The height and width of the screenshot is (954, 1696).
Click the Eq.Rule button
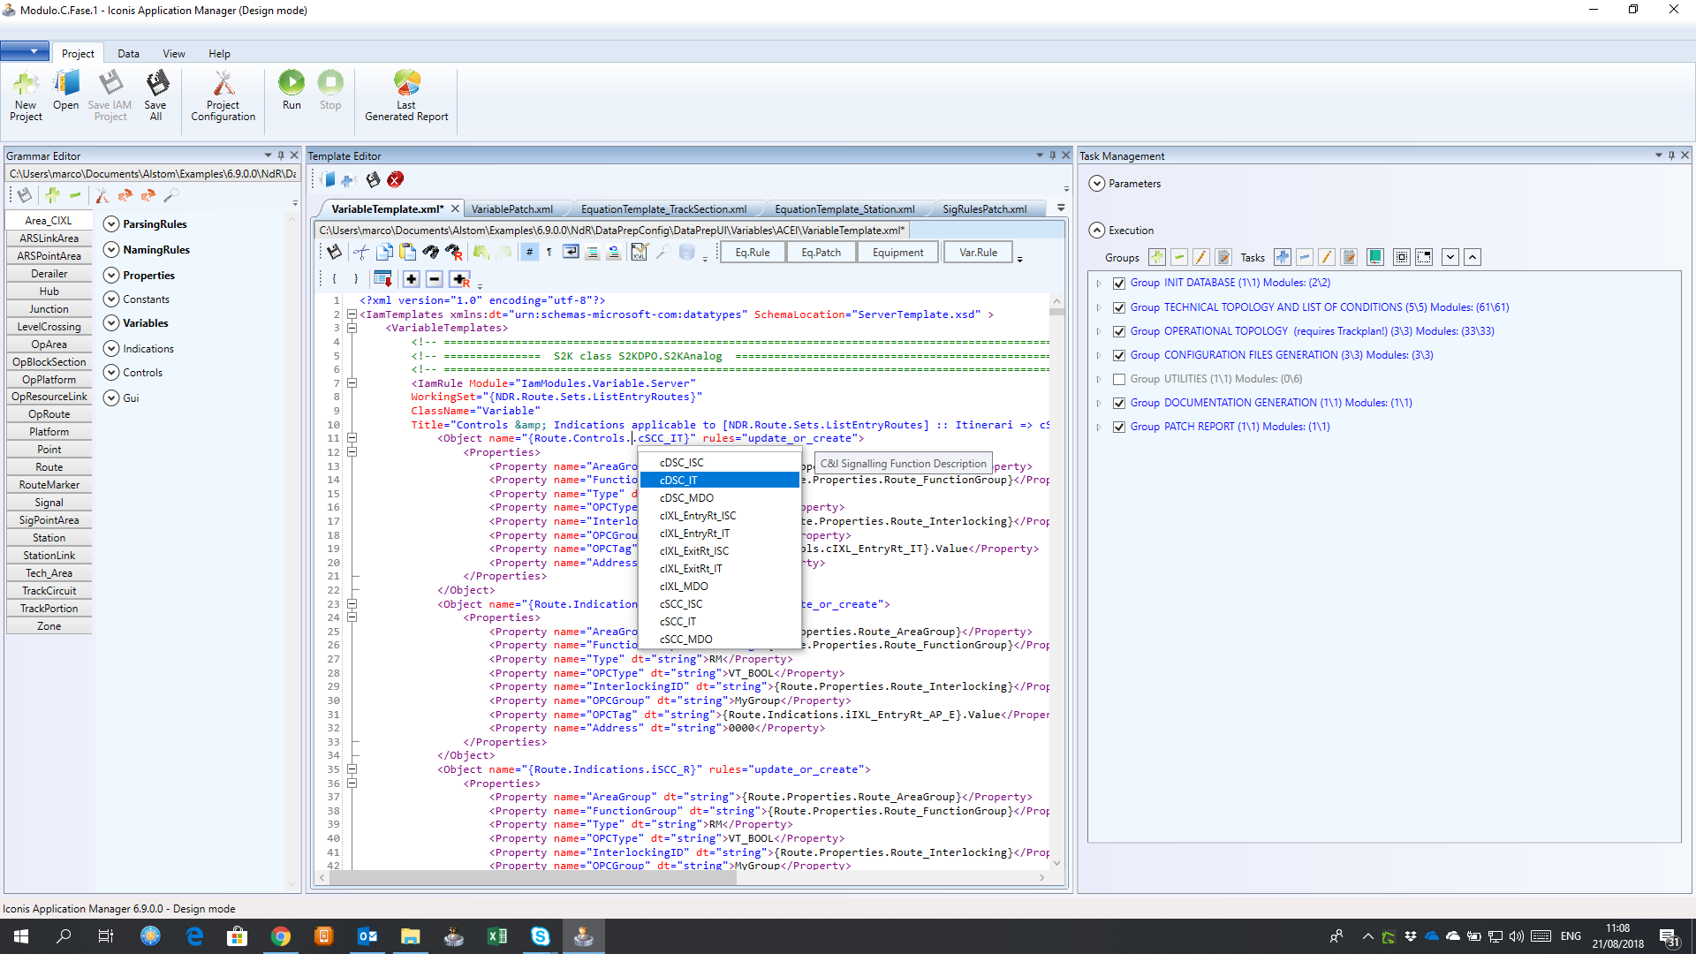click(753, 253)
